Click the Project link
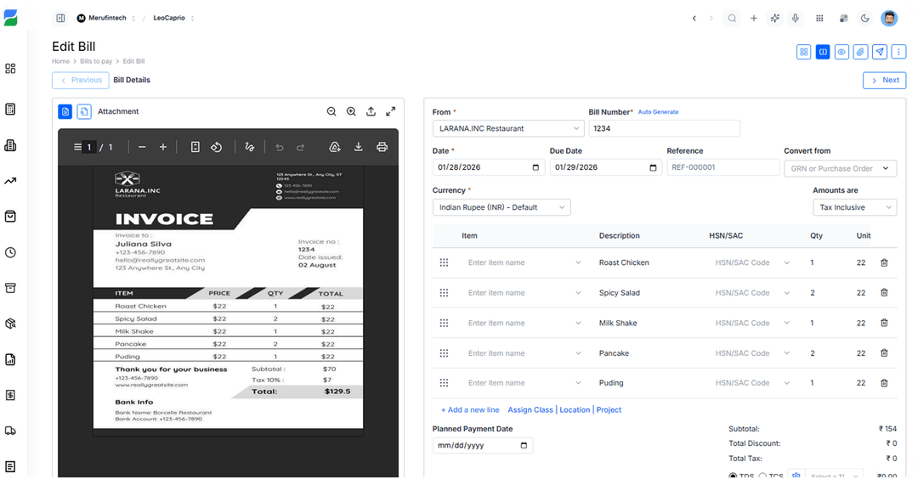918x479 pixels. [x=609, y=410]
